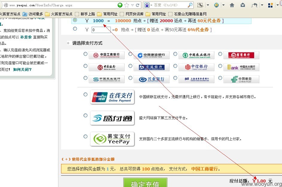Select 中国邮政 radio button
Viewport: 282px width, 187px height.
220,78
